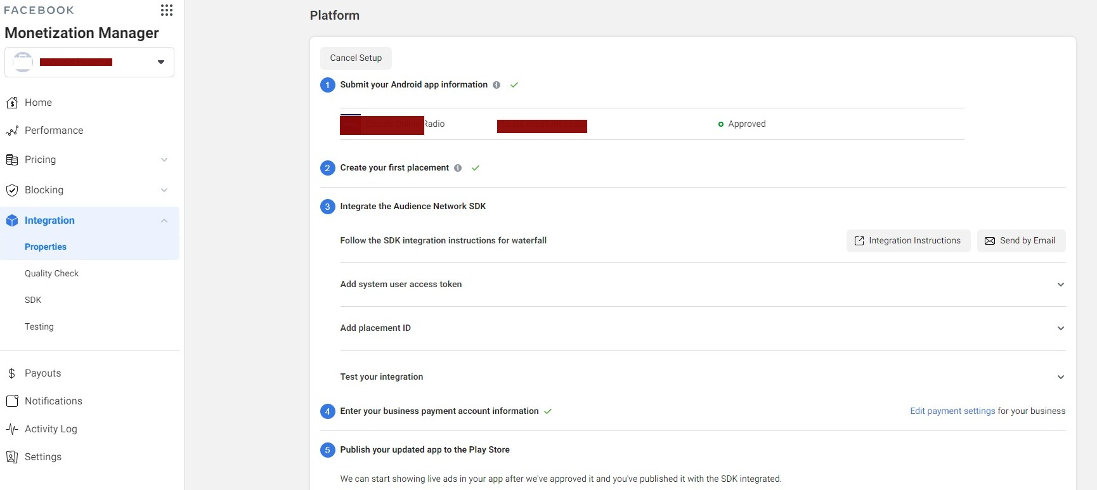Click the Home sidebar icon
This screenshot has height=490, width=1097.
[x=12, y=103]
